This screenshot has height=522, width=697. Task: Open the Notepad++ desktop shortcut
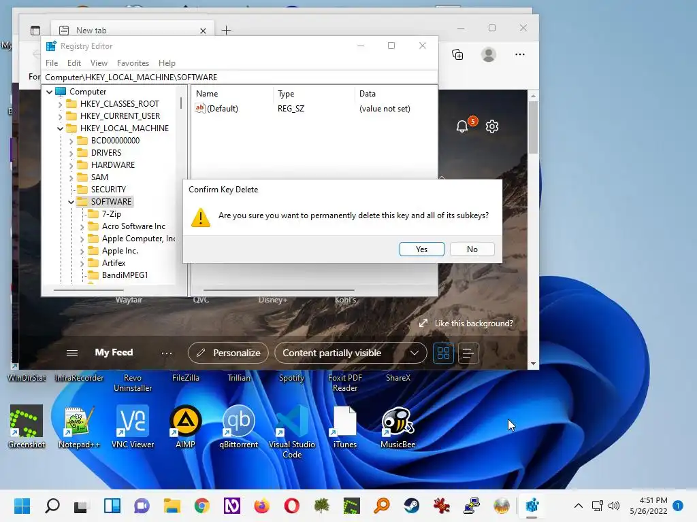(79, 427)
